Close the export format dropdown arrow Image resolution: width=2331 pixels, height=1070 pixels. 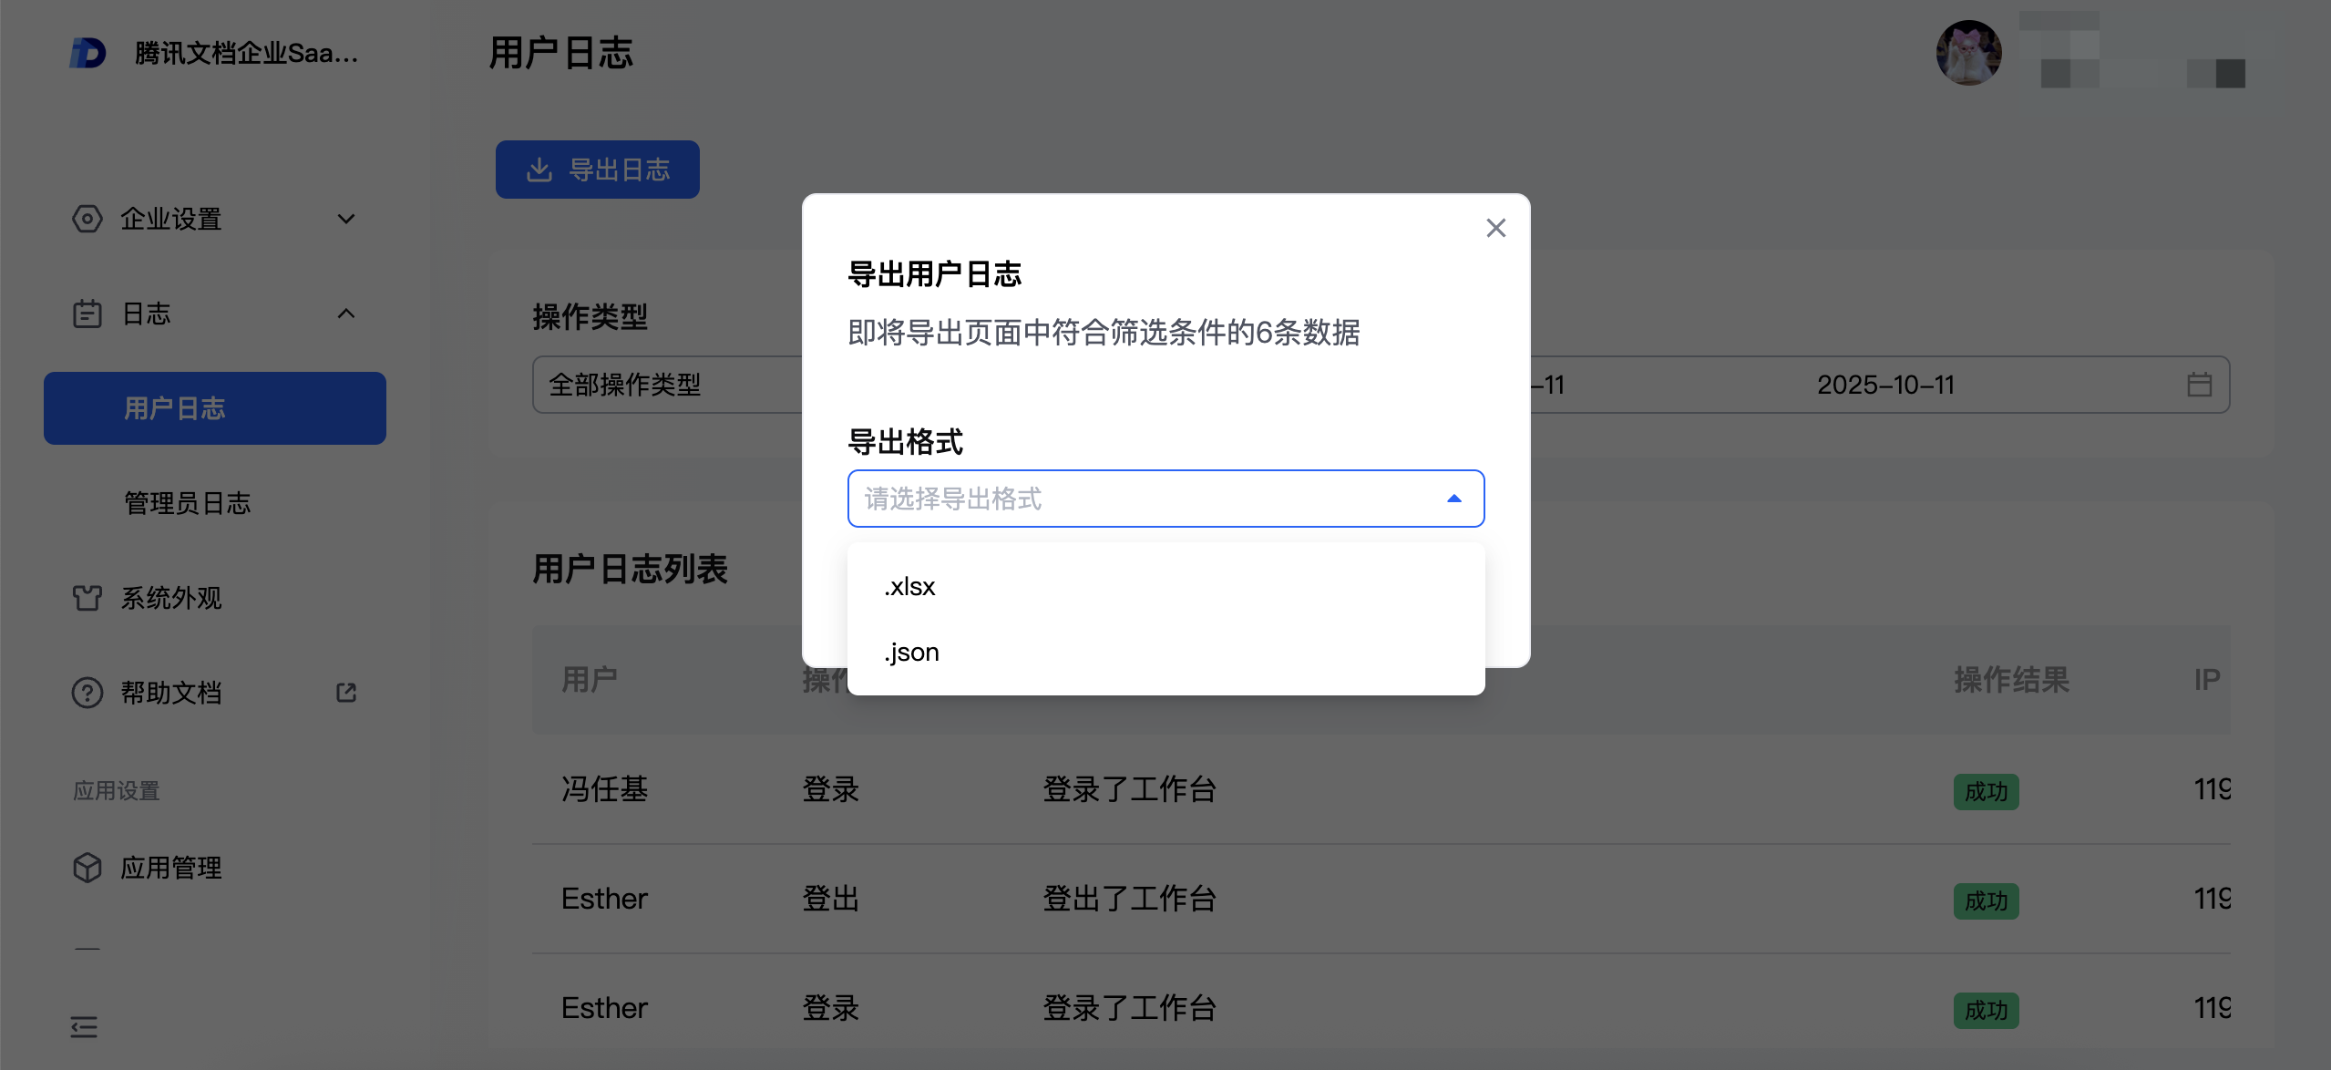pos(1454,499)
